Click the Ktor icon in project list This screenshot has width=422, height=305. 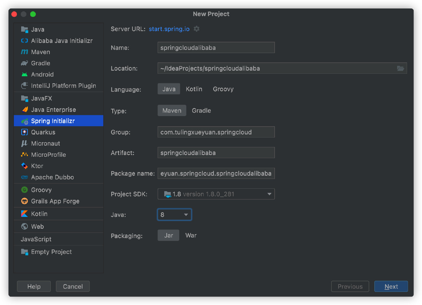(25, 166)
